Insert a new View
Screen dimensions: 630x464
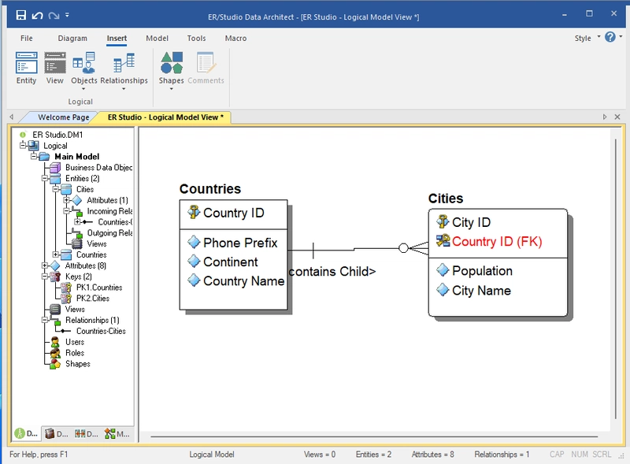pos(54,68)
